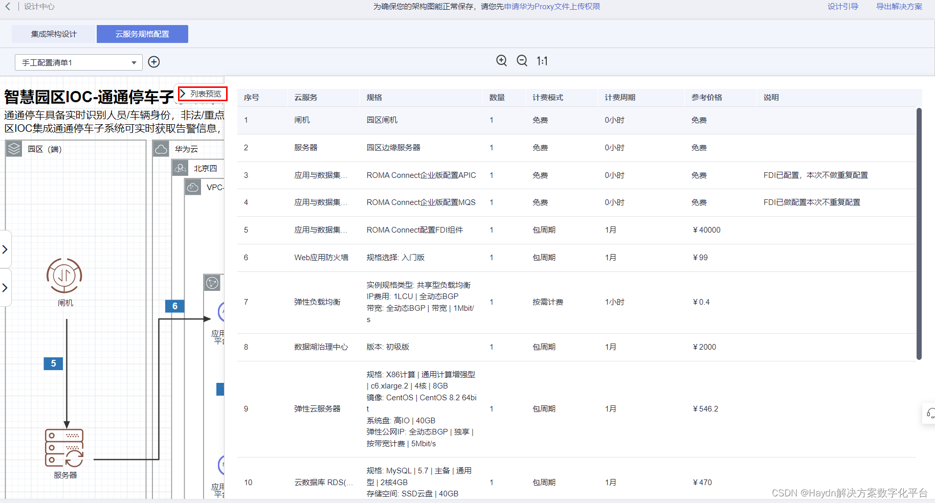Expand the lower left side panel arrow
This screenshot has height=503, width=935.
(x=5, y=288)
